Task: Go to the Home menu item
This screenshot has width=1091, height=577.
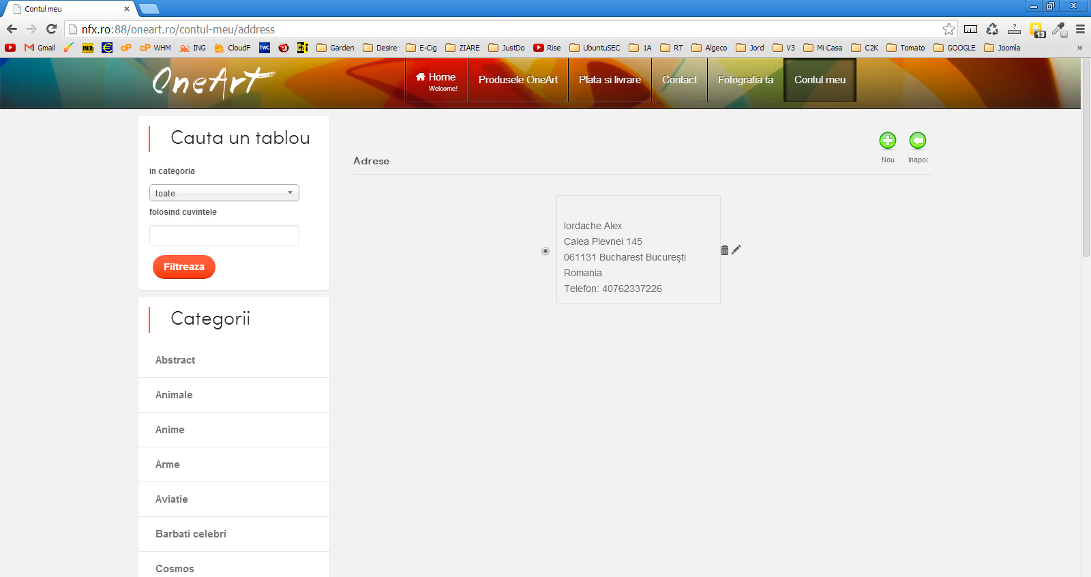Action: pyautogui.click(x=436, y=80)
